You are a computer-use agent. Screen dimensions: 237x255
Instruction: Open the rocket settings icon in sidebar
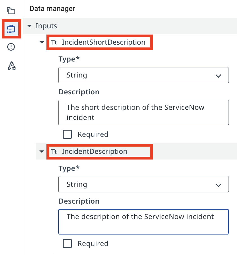[12, 66]
